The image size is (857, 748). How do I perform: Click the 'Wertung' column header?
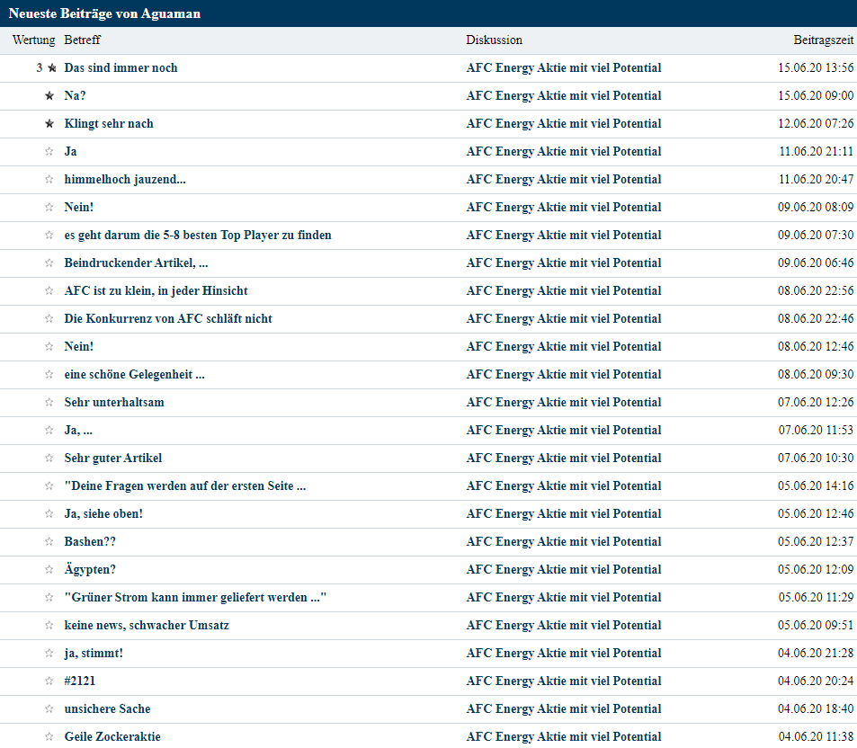34,40
